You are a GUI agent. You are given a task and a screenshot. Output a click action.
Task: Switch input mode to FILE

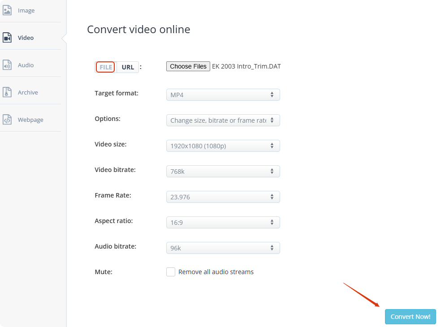[106, 67]
